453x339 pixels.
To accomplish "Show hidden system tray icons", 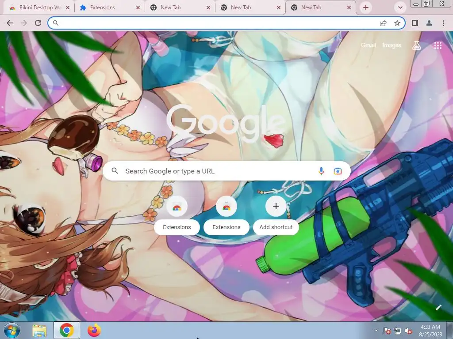I will 376,331.
